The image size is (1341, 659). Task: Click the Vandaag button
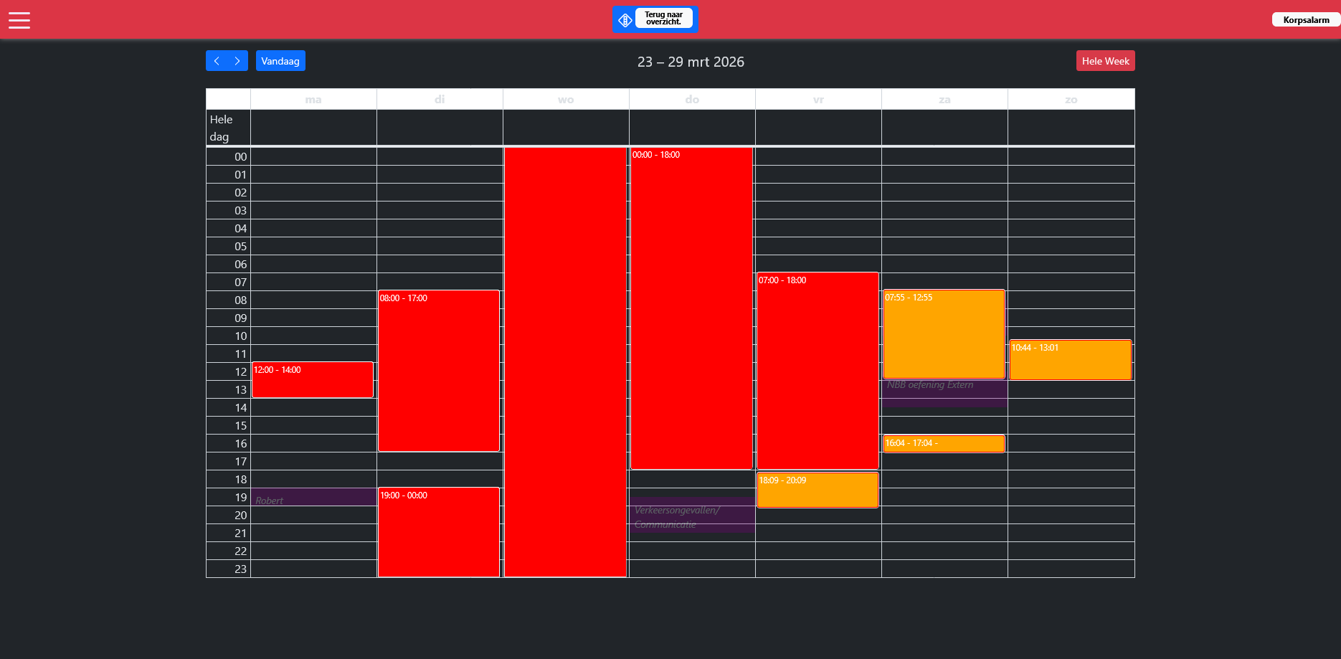(280, 61)
